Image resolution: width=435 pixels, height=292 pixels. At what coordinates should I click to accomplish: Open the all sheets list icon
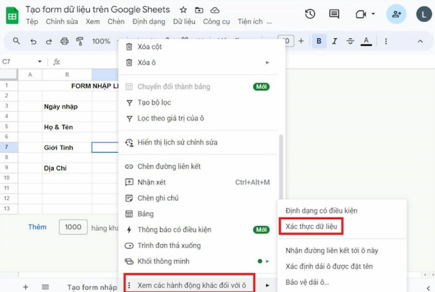click(46, 287)
